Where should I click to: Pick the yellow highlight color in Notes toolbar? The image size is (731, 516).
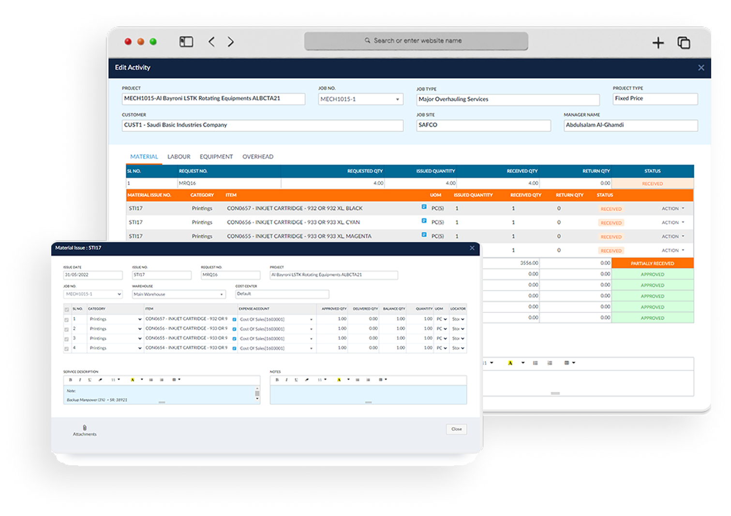(x=339, y=380)
